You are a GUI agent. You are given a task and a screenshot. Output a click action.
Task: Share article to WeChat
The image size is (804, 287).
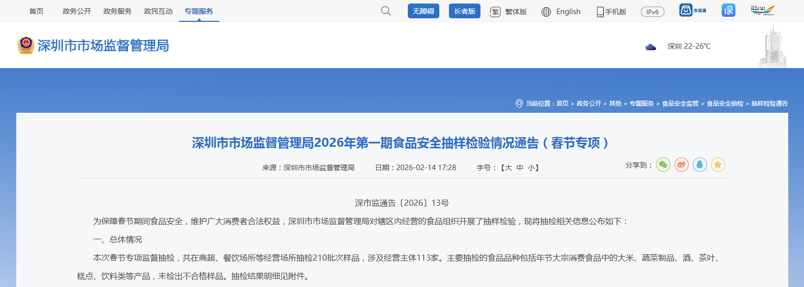(x=663, y=165)
